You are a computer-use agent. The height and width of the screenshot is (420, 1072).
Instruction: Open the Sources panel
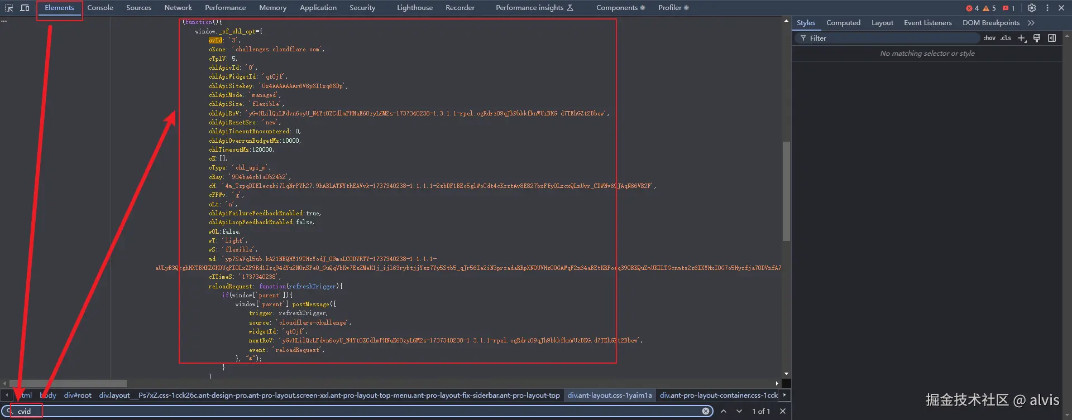(x=138, y=8)
